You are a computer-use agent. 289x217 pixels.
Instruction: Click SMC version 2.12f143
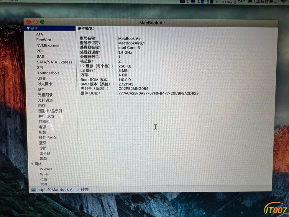[126, 84]
